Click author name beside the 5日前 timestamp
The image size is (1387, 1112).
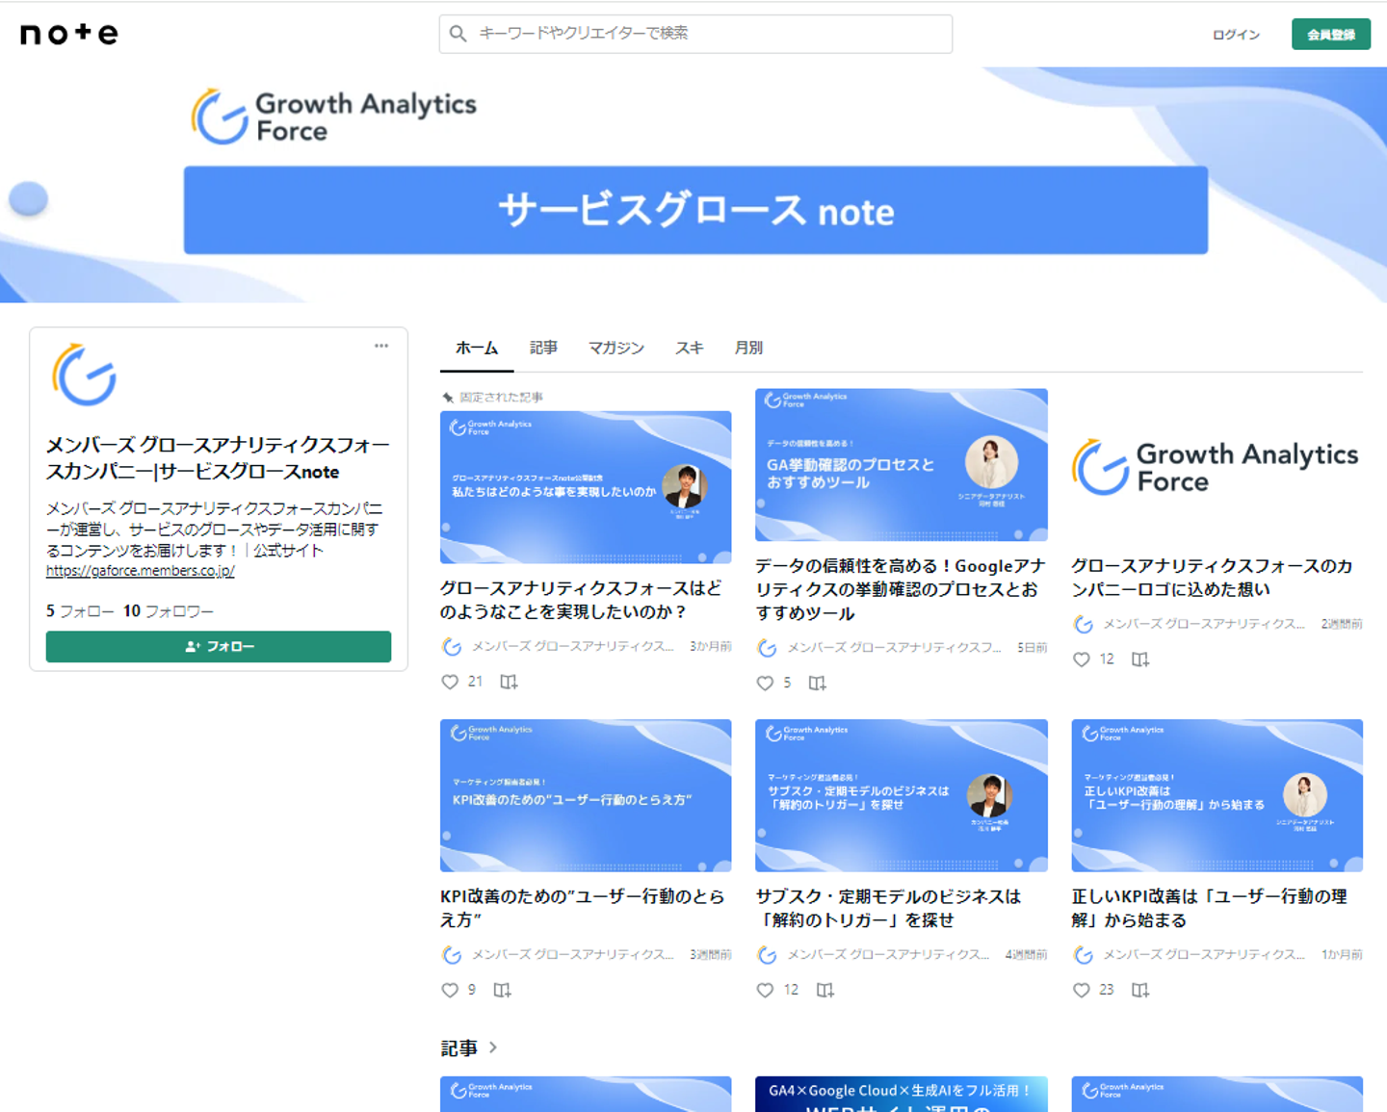pos(895,648)
